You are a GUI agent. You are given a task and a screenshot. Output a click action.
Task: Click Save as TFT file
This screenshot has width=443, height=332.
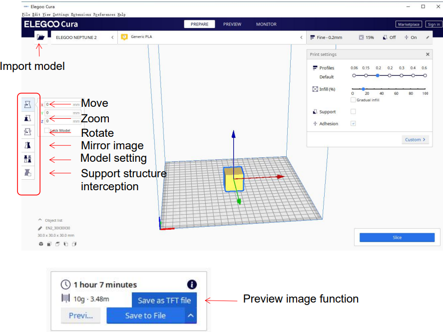(x=164, y=300)
